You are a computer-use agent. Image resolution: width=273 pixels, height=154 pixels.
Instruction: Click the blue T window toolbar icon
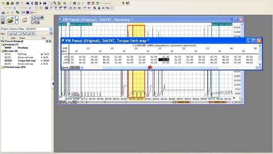[x=89, y=3]
